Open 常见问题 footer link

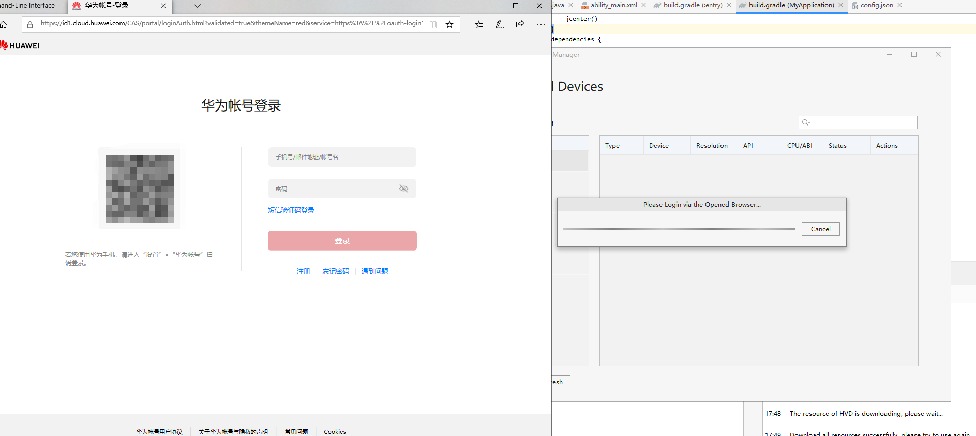pyautogui.click(x=296, y=432)
